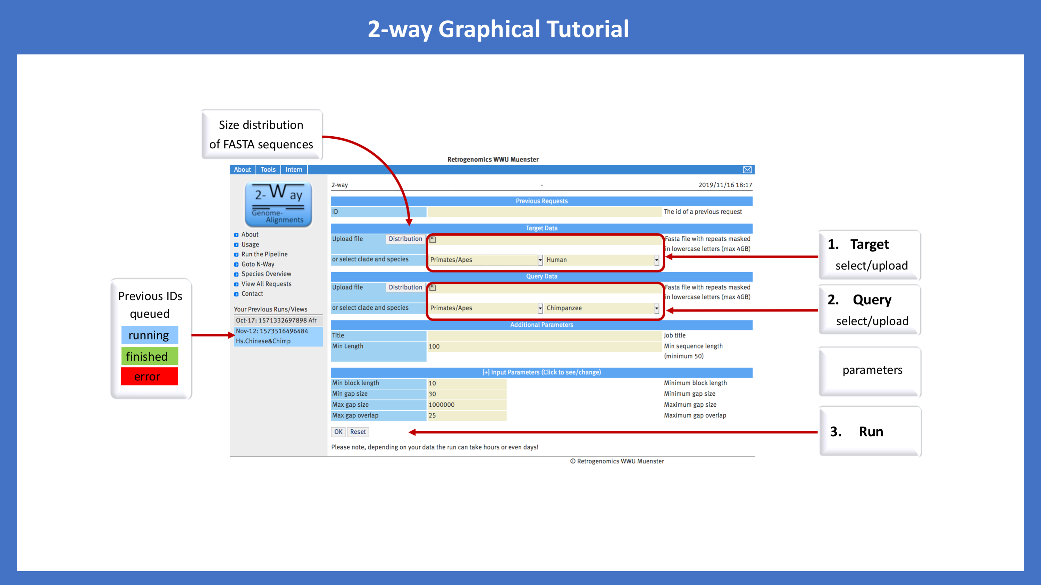Expand Input Parameters section

[541, 371]
